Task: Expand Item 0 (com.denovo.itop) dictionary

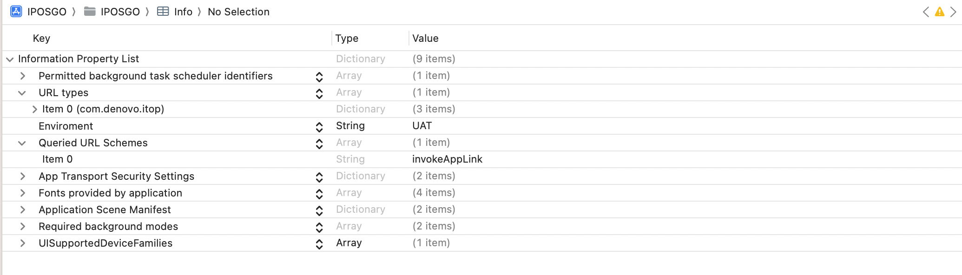Action: click(35, 110)
